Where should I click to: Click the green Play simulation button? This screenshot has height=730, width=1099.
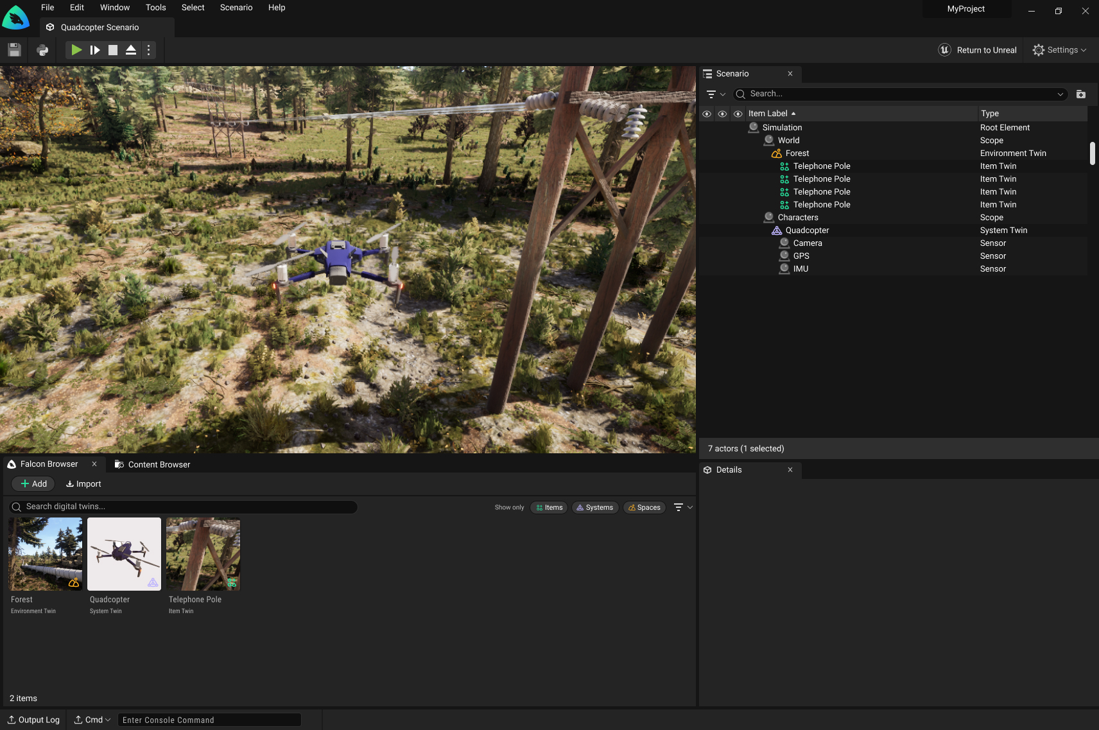[x=76, y=50]
